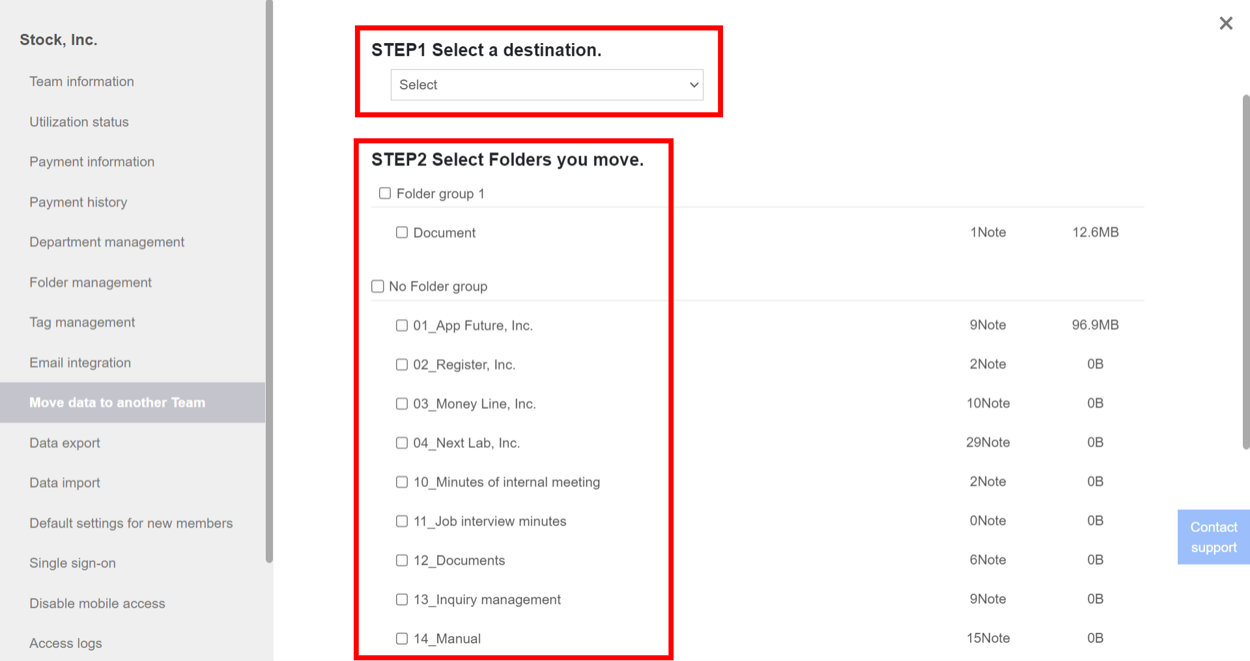Check 10_Minutes of internal meeting folder
This screenshot has width=1250, height=661.
tap(401, 482)
